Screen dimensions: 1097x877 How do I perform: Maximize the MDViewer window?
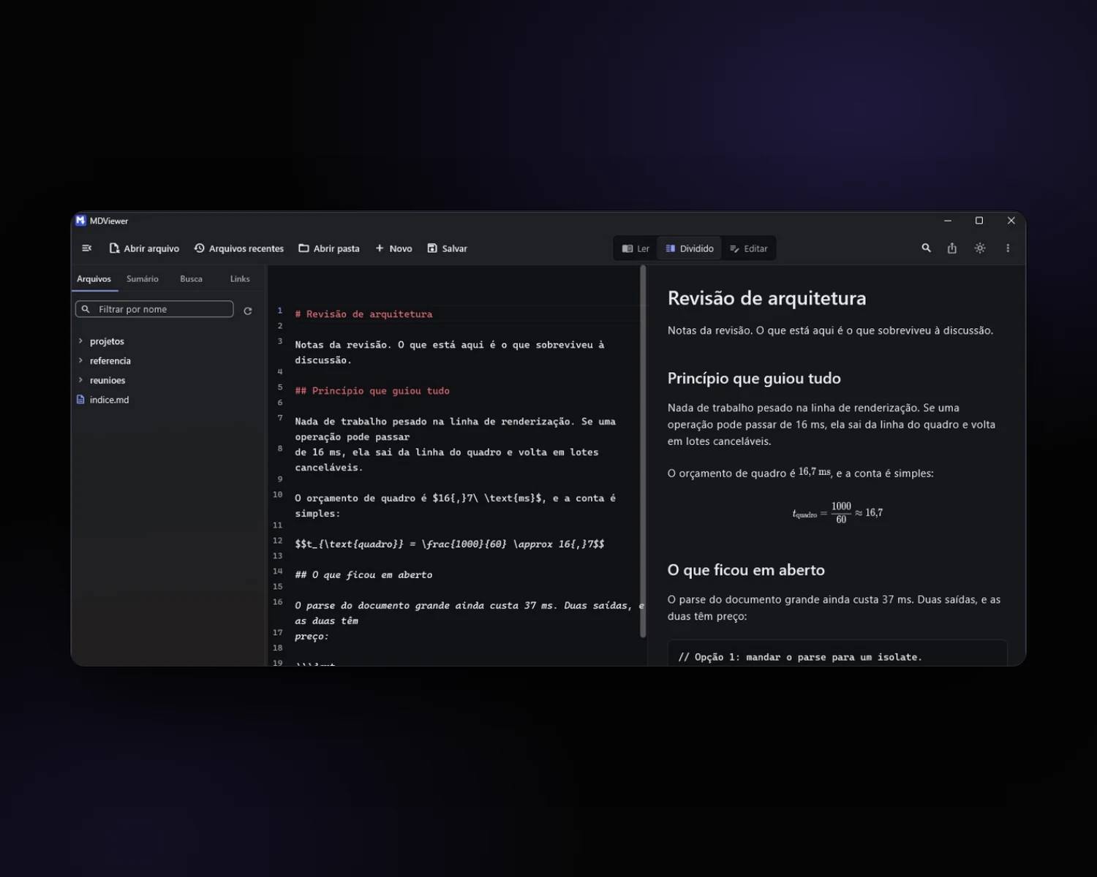[x=979, y=221]
